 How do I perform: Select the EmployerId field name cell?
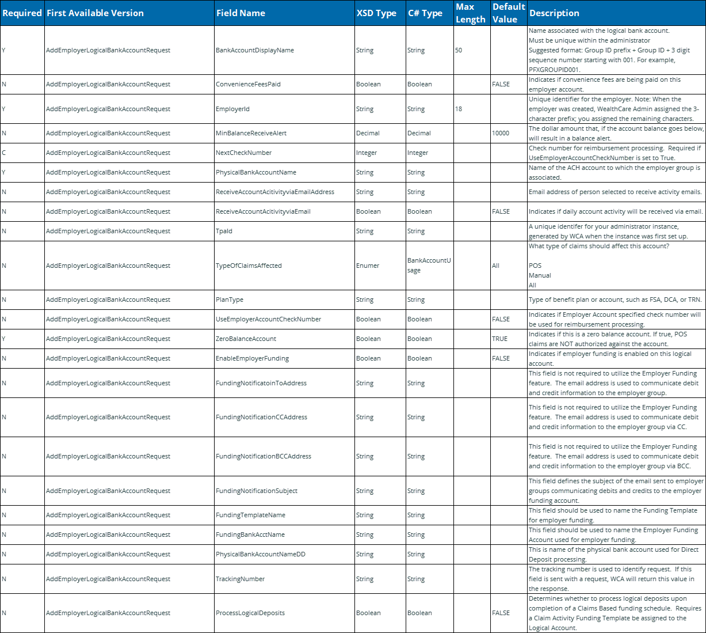tap(284, 109)
